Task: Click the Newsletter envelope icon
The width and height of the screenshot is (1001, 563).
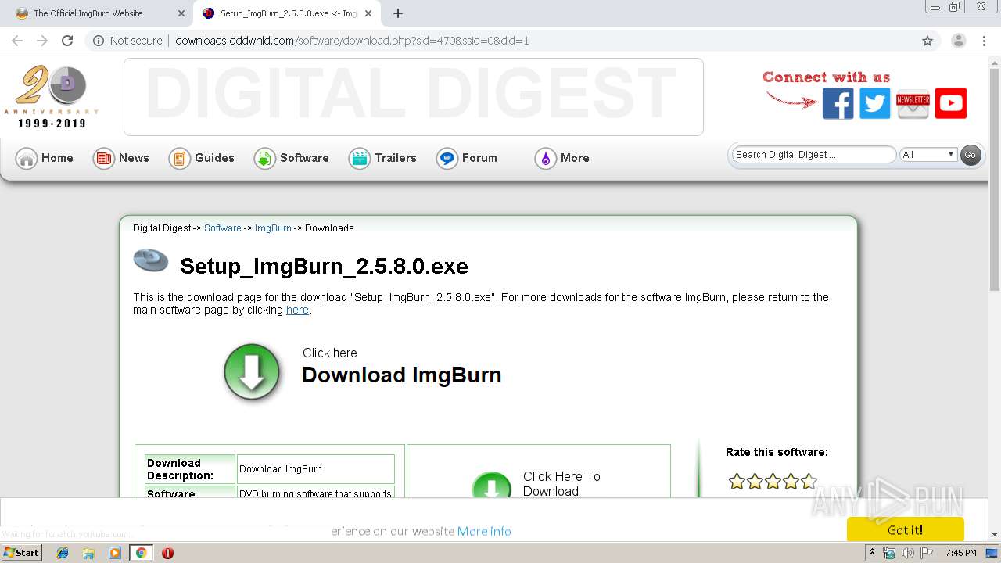Action: [x=913, y=103]
